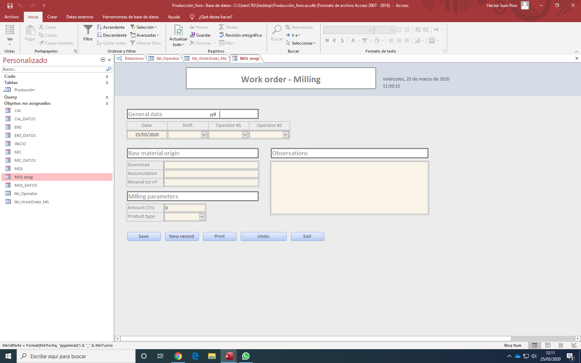
Task: Open Personalizado navigation pane menu arrow
Action: click(103, 60)
